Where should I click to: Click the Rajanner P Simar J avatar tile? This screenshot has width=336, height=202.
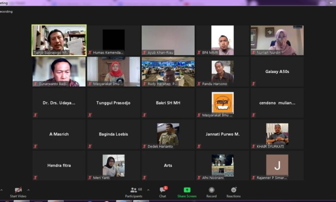click(x=277, y=165)
